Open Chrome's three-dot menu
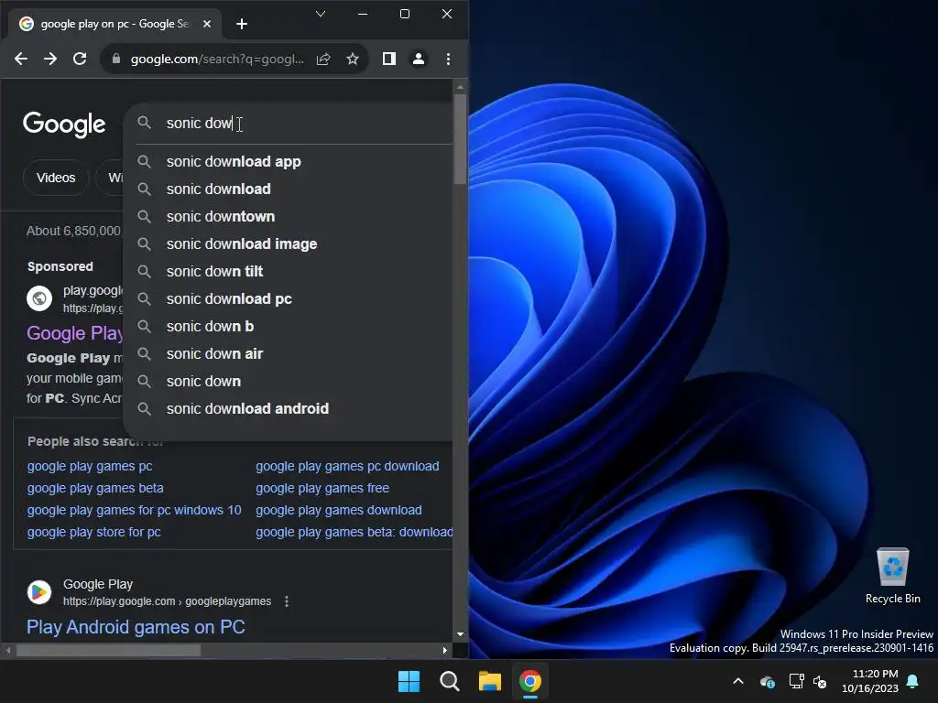This screenshot has width=938, height=703. coord(448,59)
